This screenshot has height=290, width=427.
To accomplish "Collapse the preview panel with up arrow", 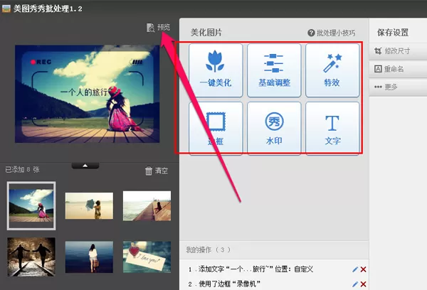I will pos(85,166).
